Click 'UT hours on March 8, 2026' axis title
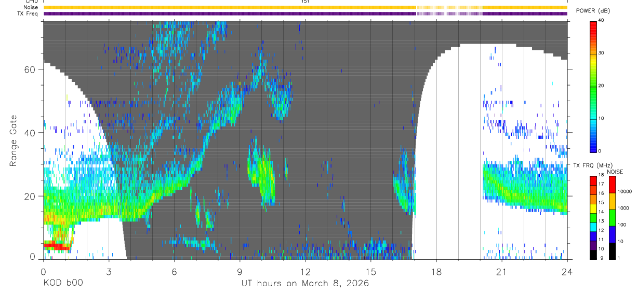Image resolution: width=638 pixels, height=294 pixels. 305,284
